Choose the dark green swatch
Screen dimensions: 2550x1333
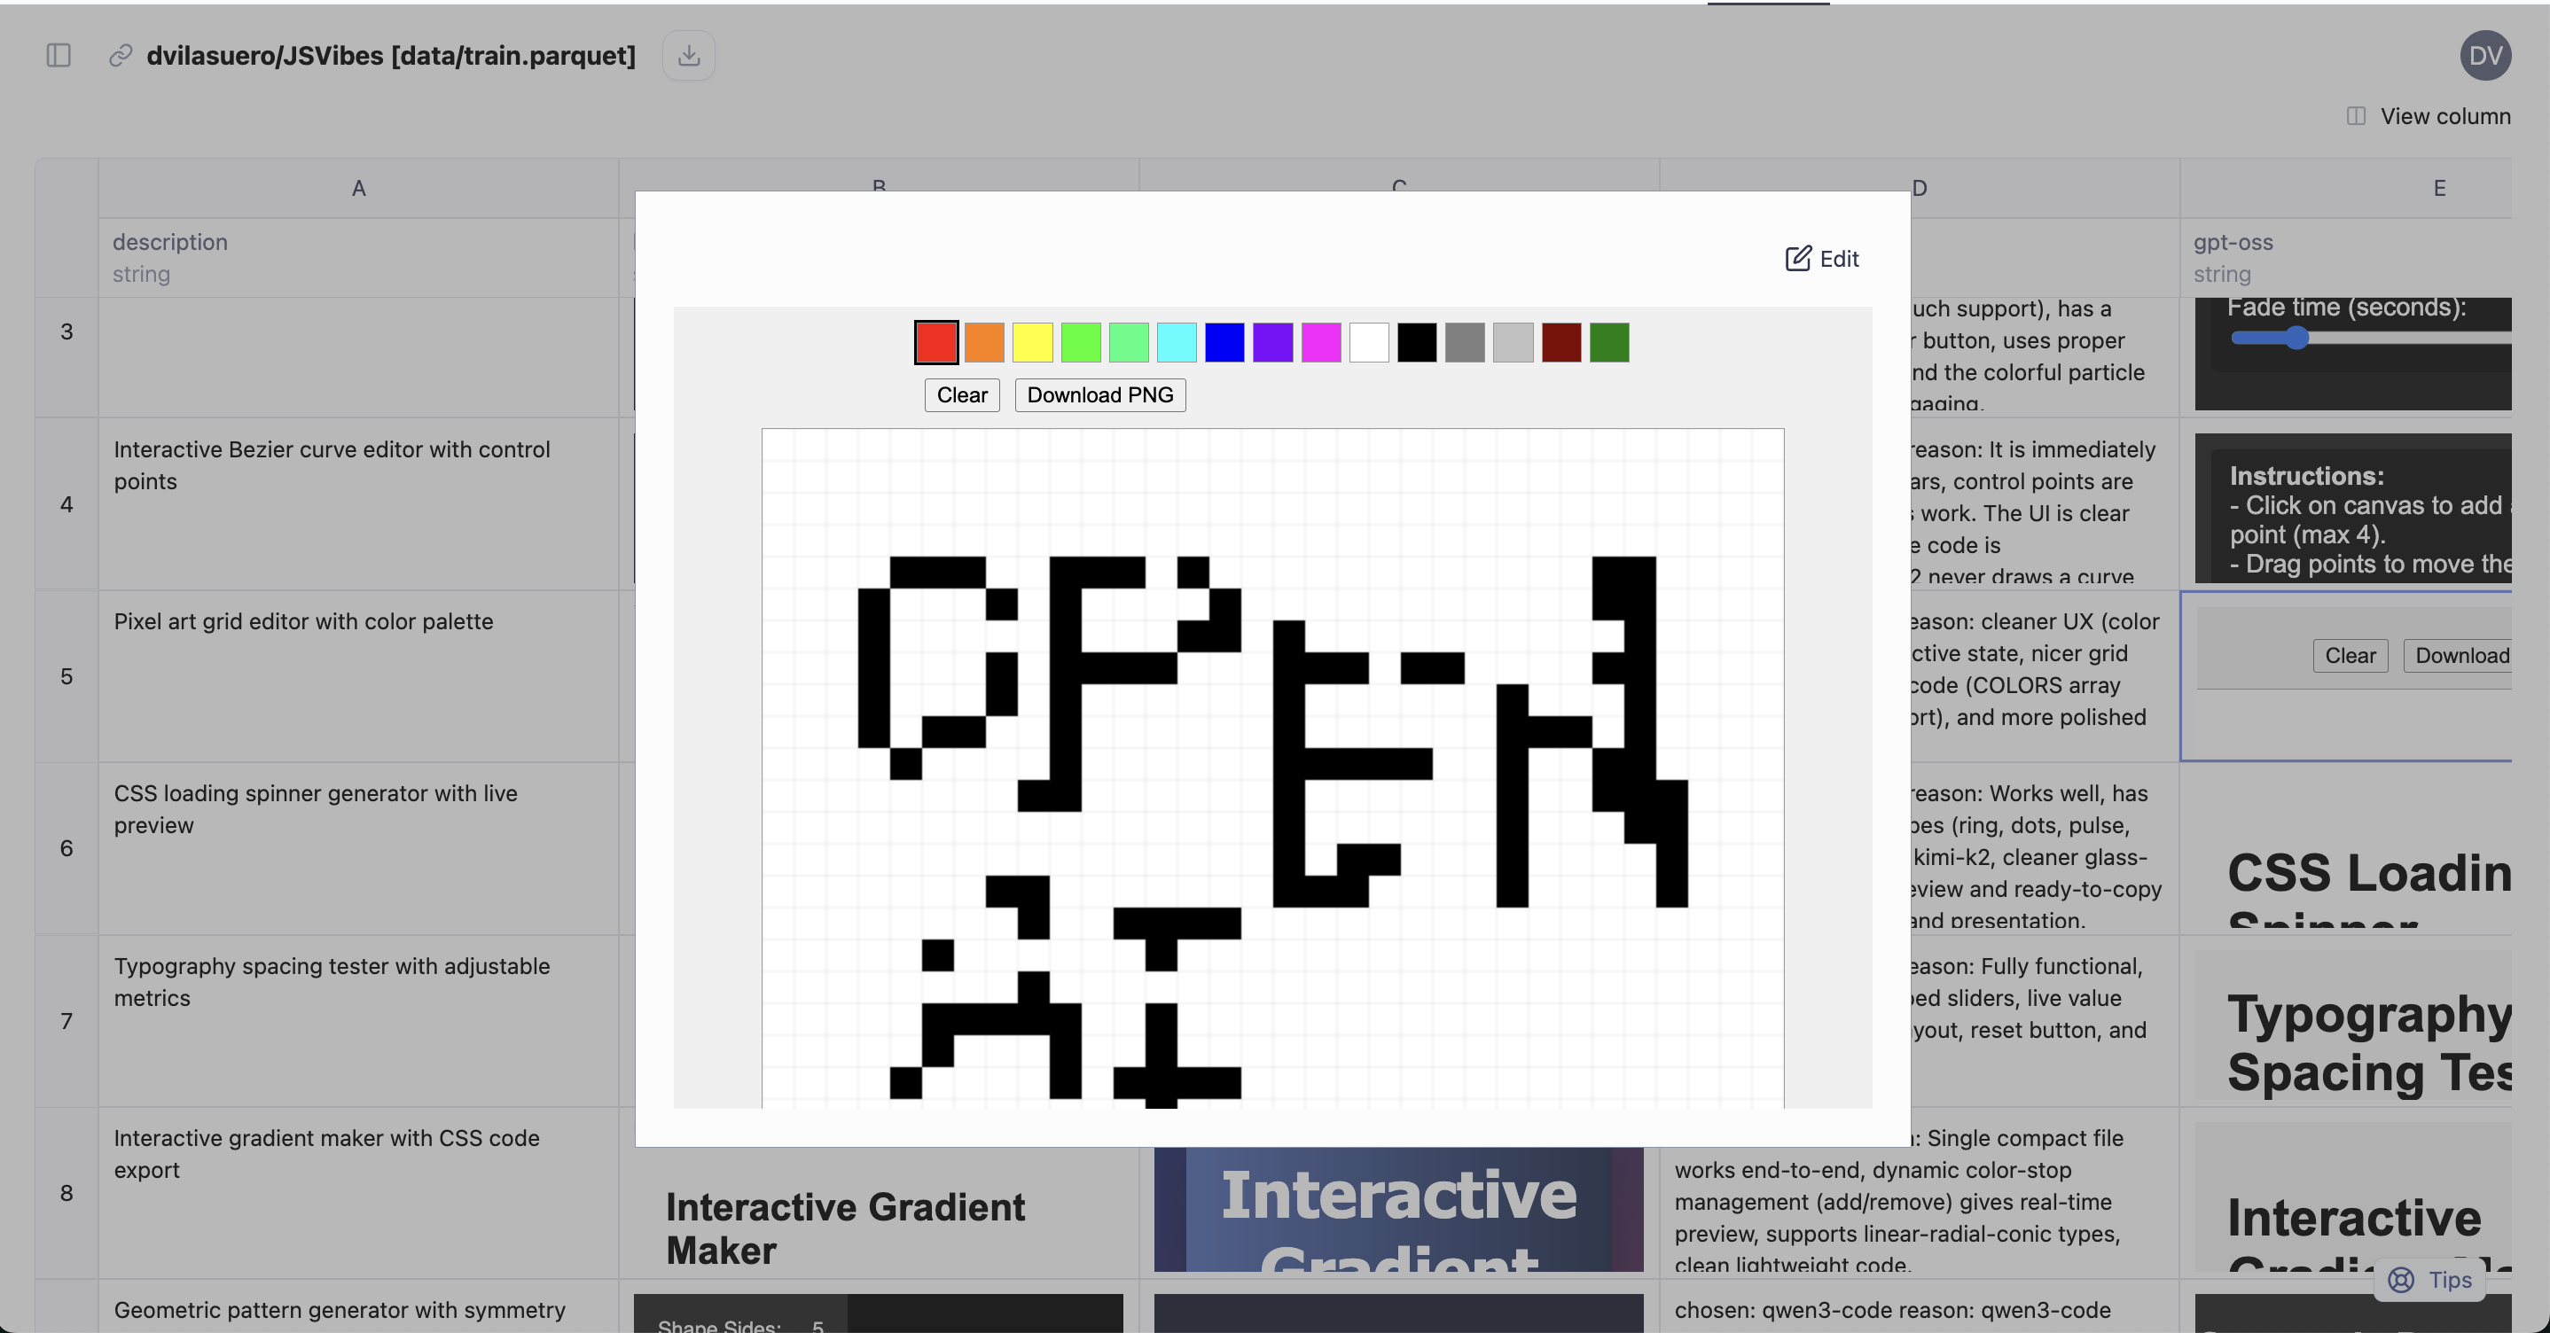tap(1608, 342)
